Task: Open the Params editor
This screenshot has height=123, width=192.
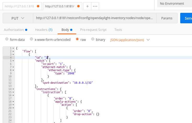Action: pyautogui.click(x=167, y=18)
